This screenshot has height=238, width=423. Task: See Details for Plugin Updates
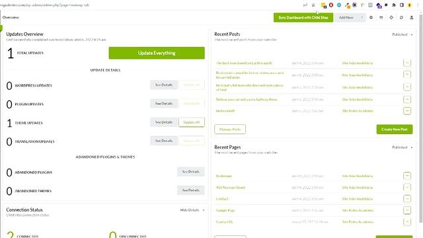[x=164, y=103]
